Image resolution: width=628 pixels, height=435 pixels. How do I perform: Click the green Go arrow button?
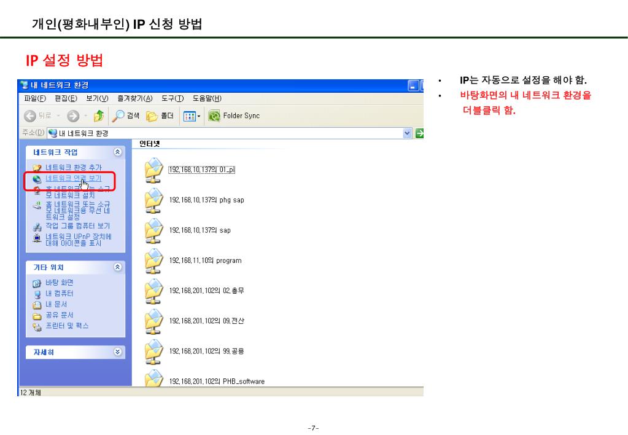pyautogui.click(x=419, y=133)
